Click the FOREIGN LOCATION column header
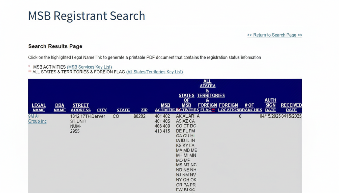339x193 pixels. [x=229, y=108]
